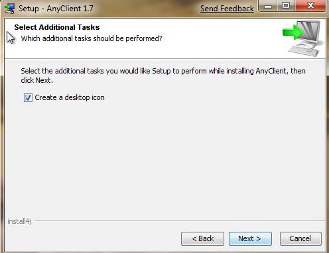The width and height of the screenshot is (329, 253).
Task: Click the keyboard in the installer graphic
Action: (303, 50)
